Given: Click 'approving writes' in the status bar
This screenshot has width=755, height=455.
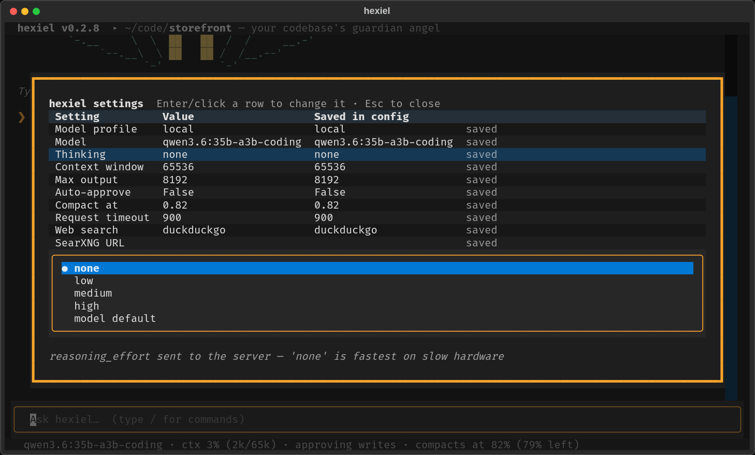Looking at the screenshot, I should (x=345, y=445).
